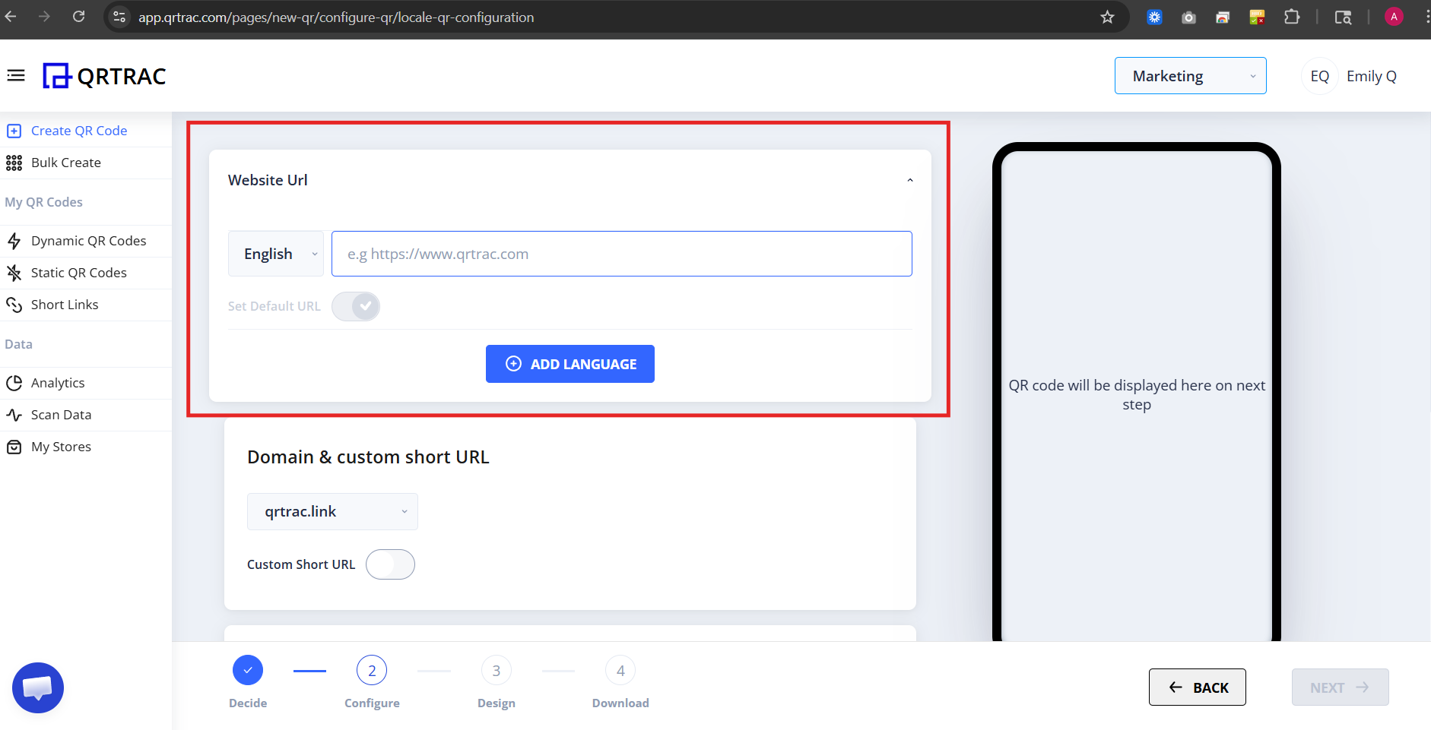Open the hamburger navigation menu
The width and height of the screenshot is (1431, 730).
(16, 75)
